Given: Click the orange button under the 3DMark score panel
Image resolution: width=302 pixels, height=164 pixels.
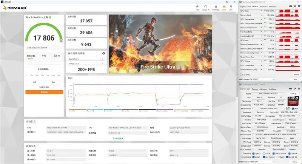Looking at the screenshot, I should tap(44, 92).
